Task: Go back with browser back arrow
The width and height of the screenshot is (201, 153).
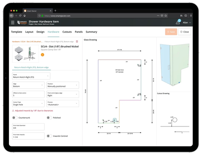Action: point(12,16)
